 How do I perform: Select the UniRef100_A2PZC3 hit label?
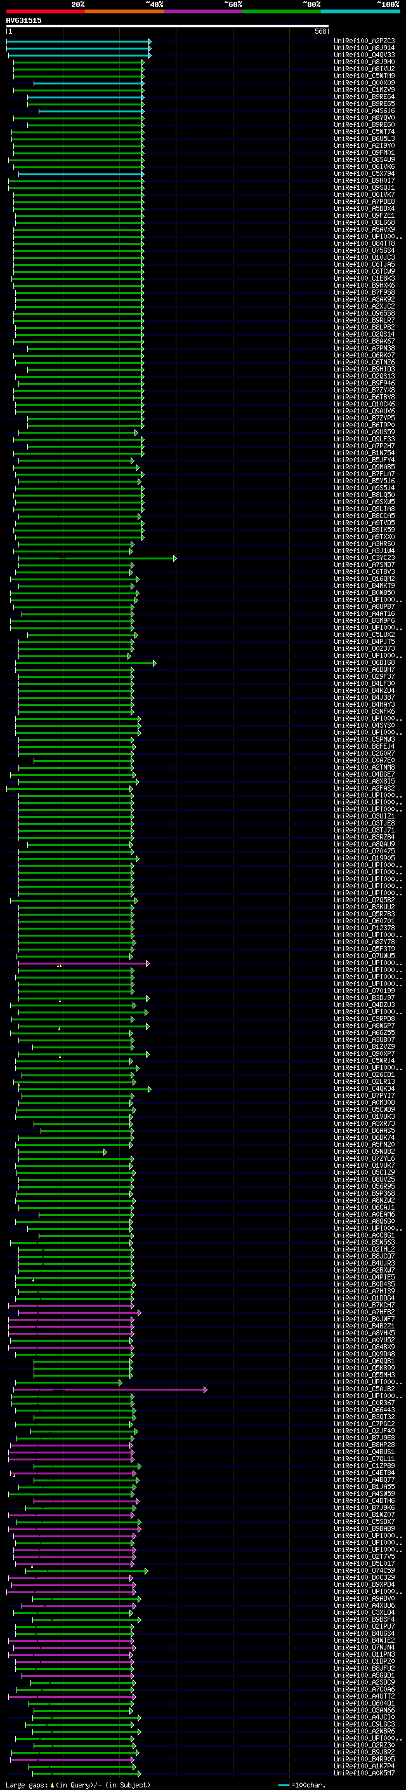click(364, 41)
